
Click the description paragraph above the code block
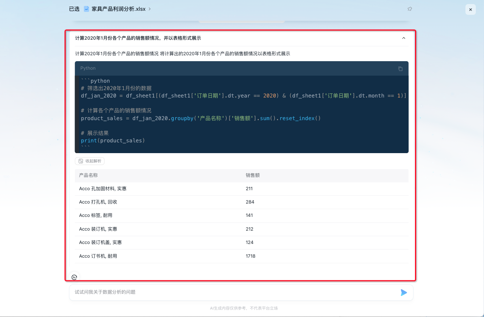point(183,54)
